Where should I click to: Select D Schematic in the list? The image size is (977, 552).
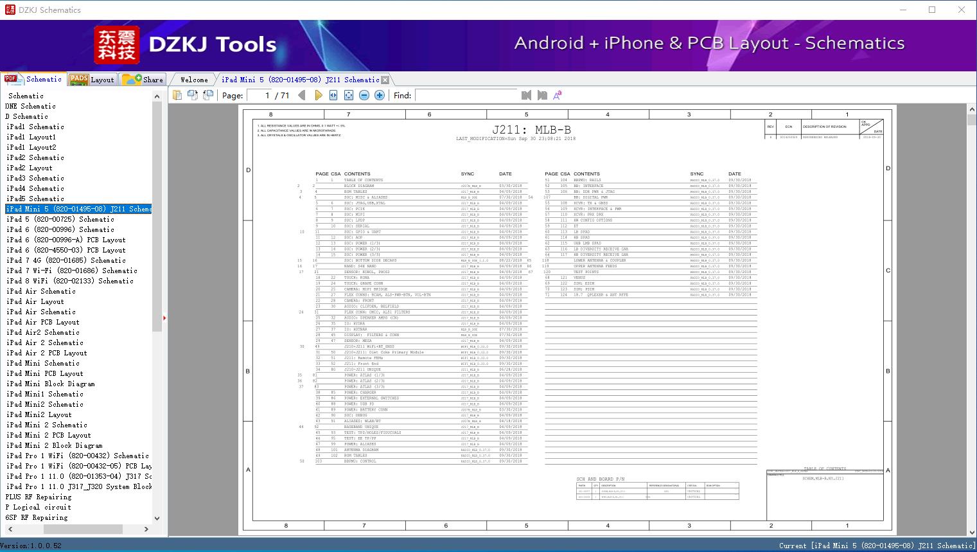[26, 116]
